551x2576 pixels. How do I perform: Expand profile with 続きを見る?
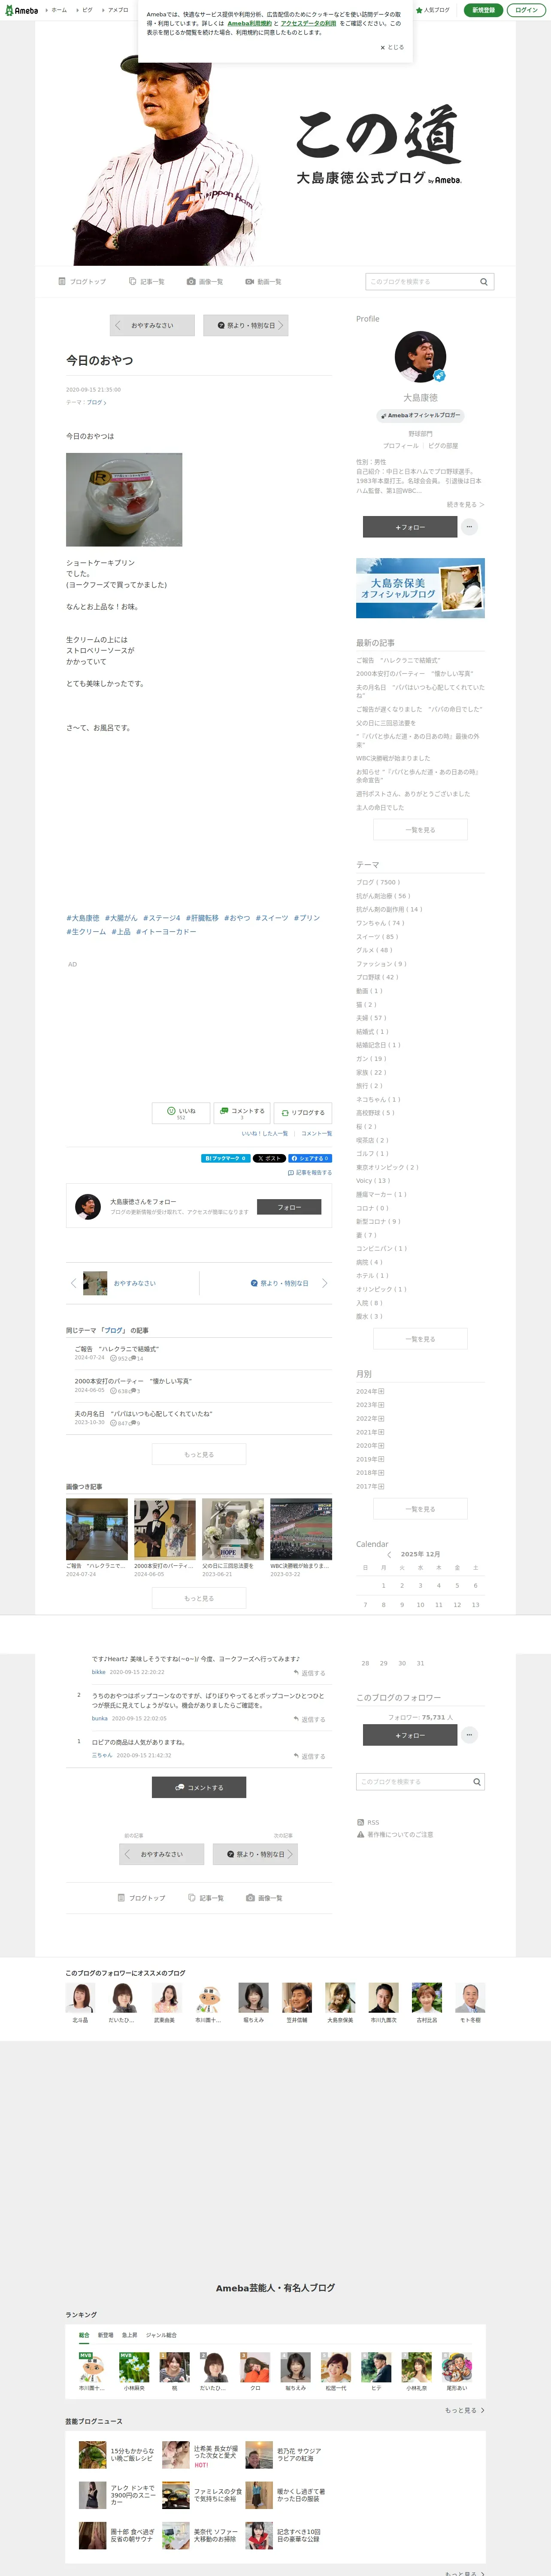click(x=465, y=505)
